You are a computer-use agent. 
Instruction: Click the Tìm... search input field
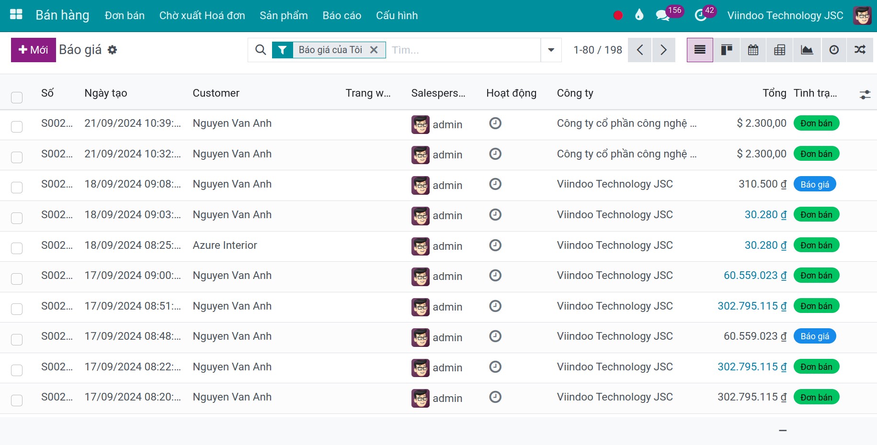[x=462, y=50]
